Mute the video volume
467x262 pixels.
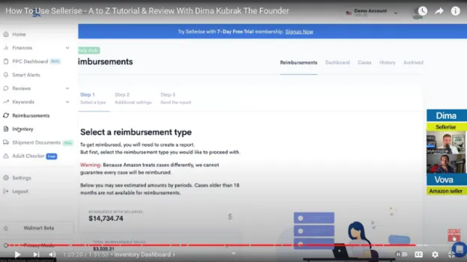(x=53, y=255)
